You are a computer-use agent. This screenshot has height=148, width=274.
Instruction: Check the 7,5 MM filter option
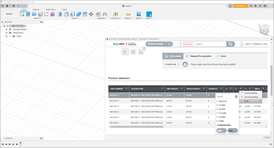[217, 105]
